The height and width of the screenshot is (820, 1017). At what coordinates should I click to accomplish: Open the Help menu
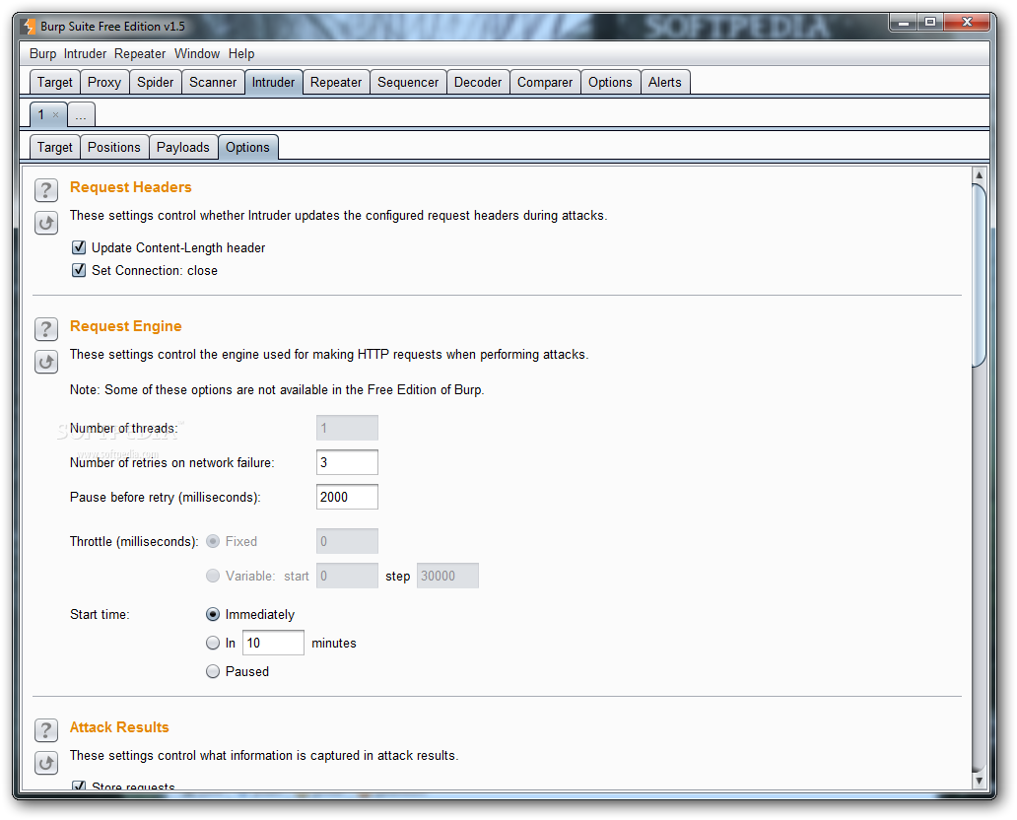pyautogui.click(x=241, y=54)
